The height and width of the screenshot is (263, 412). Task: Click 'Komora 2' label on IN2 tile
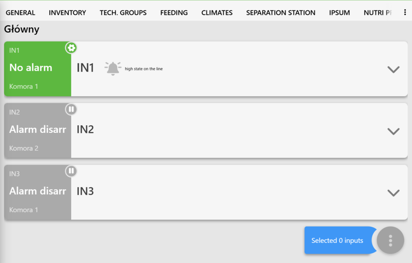(x=24, y=148)
